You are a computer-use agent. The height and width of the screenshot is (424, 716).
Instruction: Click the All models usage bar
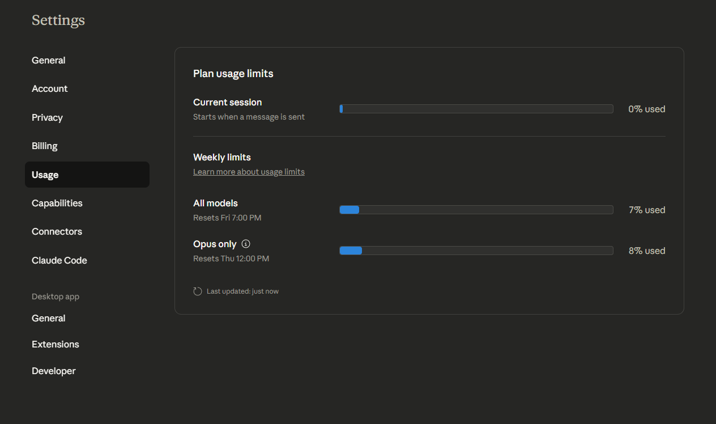pyautogui.click(x=476, y=210)
